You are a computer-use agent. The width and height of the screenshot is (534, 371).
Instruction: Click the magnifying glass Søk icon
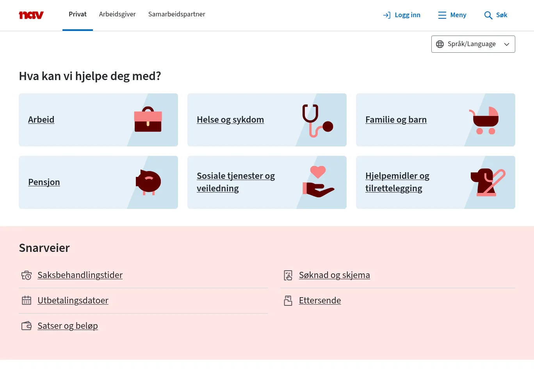(x=488, y=15)
